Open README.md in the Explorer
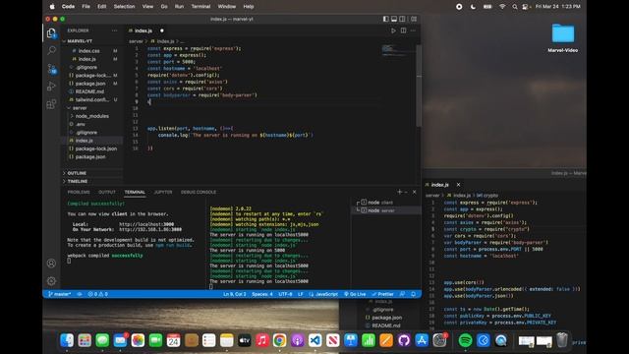 [89, 91]
